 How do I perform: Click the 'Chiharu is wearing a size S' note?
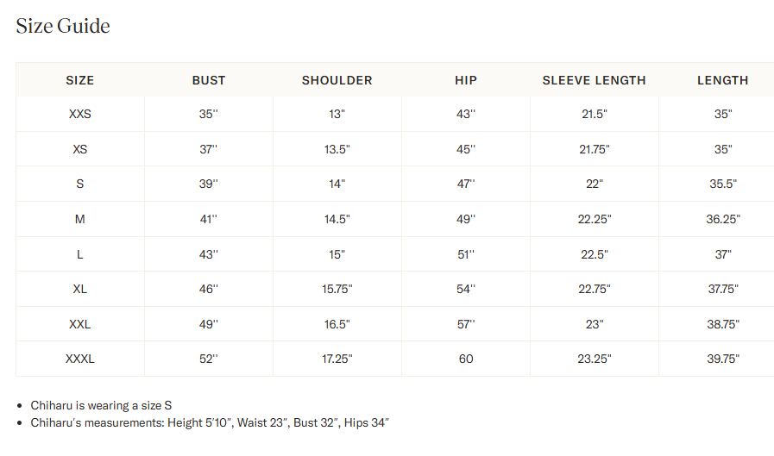[101, 405]
